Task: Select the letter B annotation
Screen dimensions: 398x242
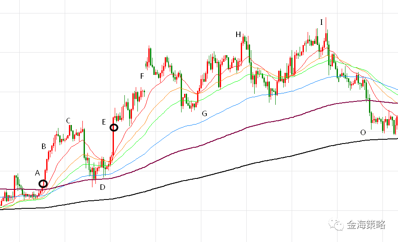Action: 44,147
